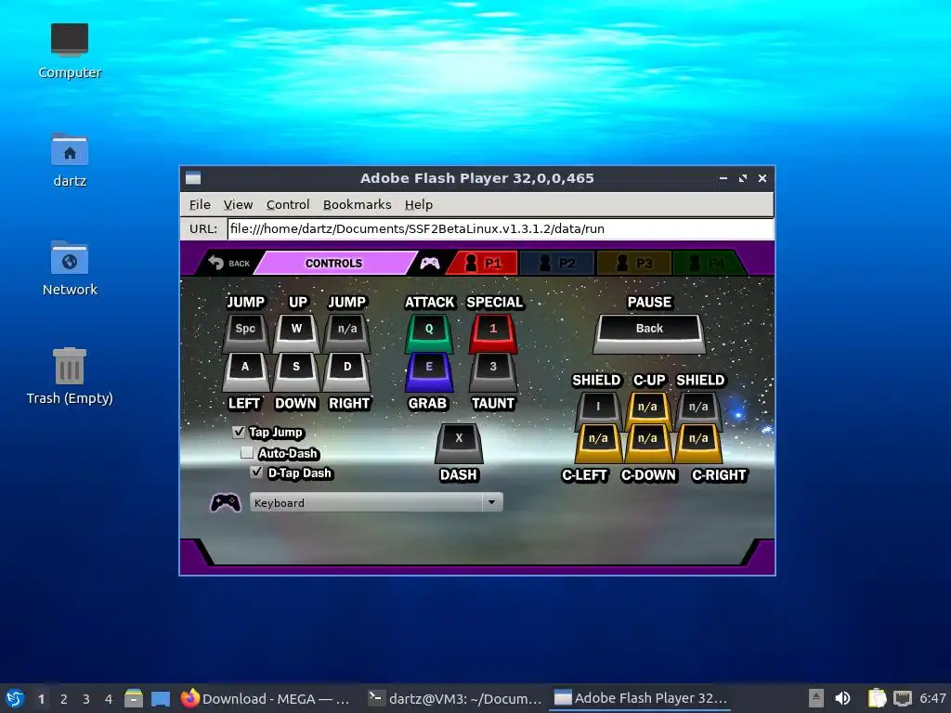Click the Flash Player window menu icon
The height and width of the screenshot is (713, 951).
(x=193, y=178)
